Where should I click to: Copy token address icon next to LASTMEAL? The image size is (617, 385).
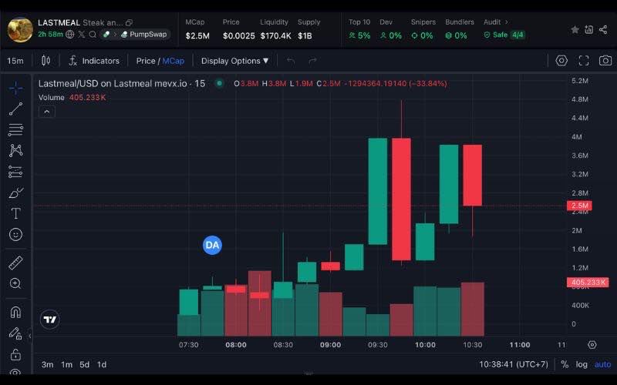tap(129, 23)
